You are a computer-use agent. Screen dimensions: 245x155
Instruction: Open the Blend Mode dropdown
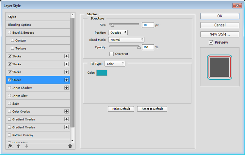[x=126, y=40]
